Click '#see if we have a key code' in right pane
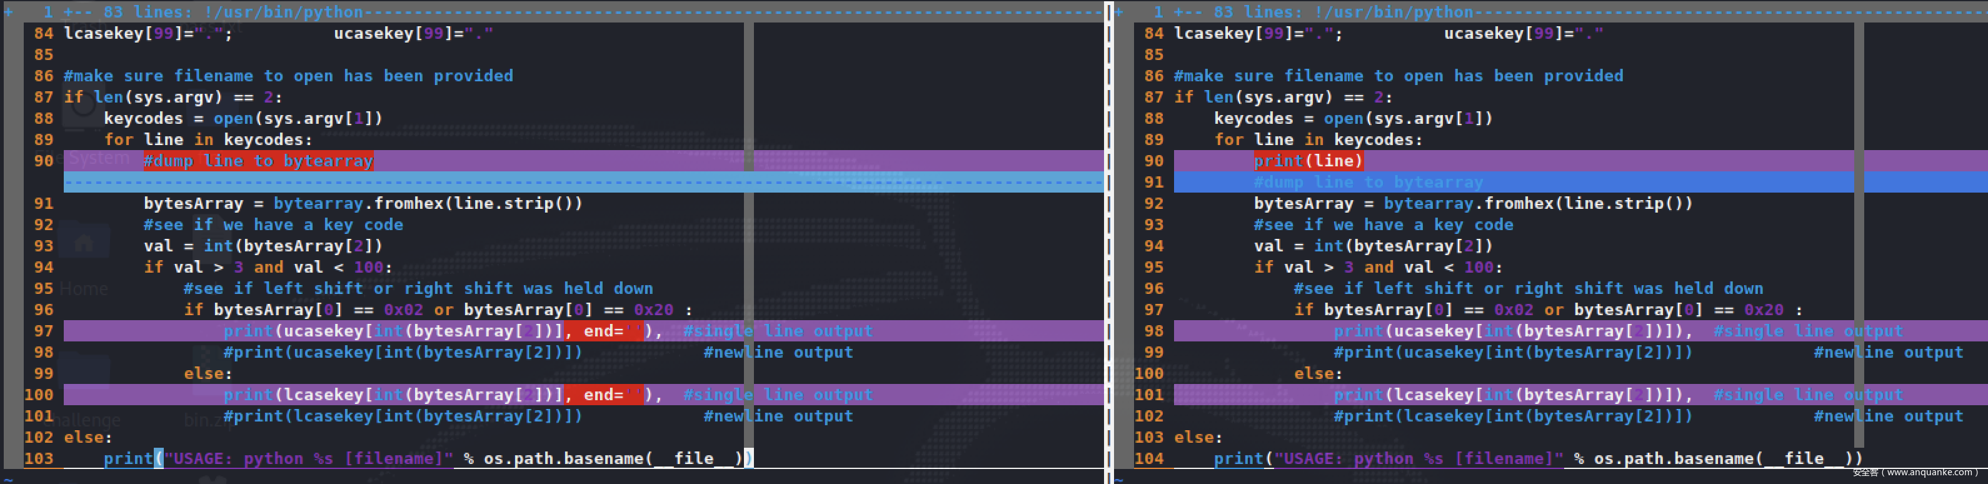 pos(1383,224)
